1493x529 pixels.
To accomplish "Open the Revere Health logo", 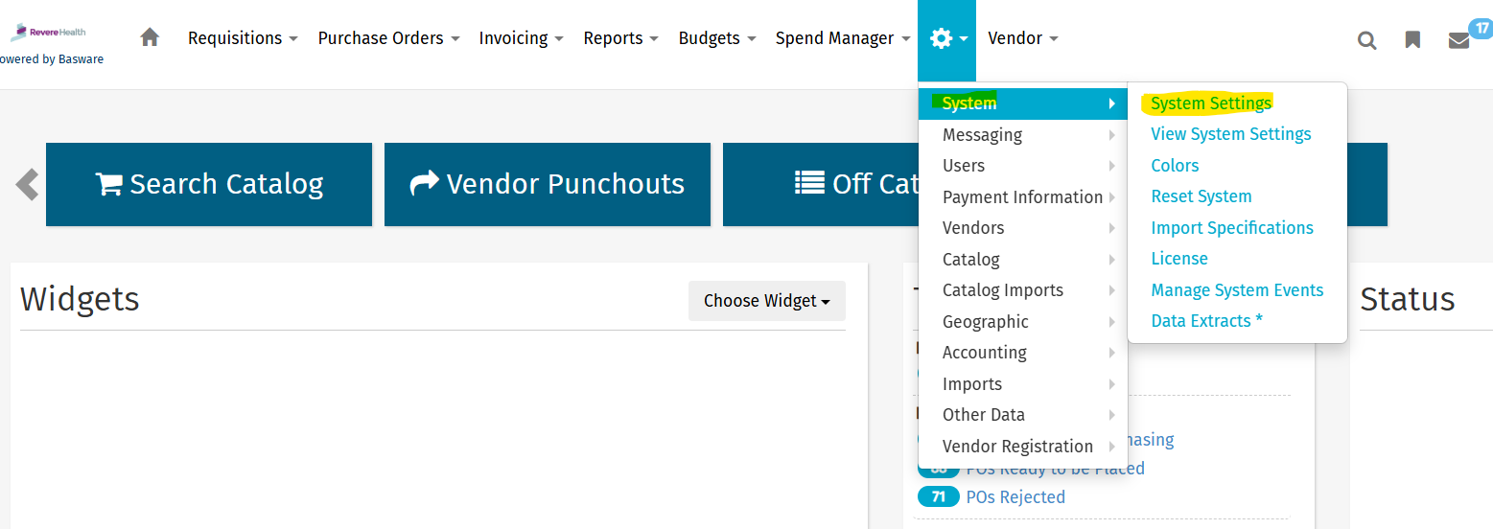I will tap(50, 33).
